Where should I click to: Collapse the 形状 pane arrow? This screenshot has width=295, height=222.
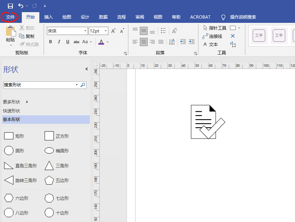pyautogui.click(x=87, y=69)
